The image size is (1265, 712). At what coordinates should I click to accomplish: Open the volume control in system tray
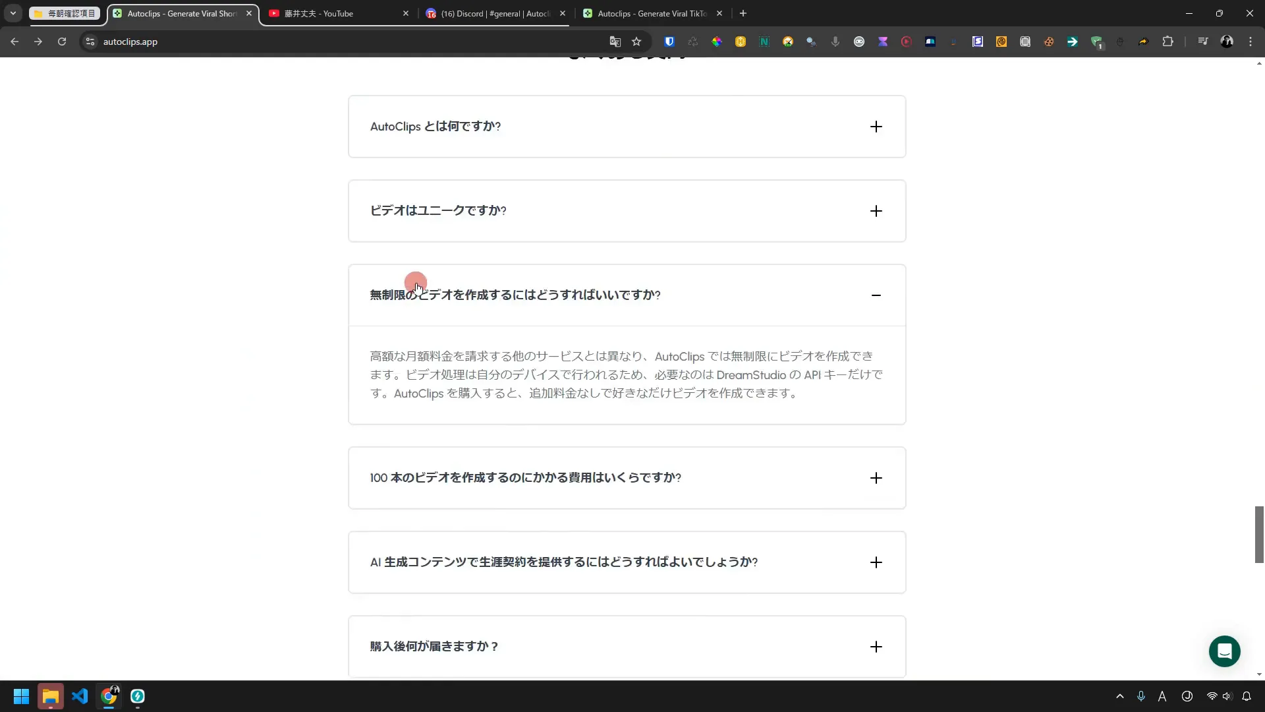point(1227,696)
